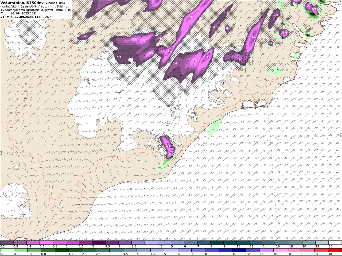This screenshot has height=256, width=342.
Task: Select the palest green 0.1 swatch in rain legend
Action: click(7, 250)
